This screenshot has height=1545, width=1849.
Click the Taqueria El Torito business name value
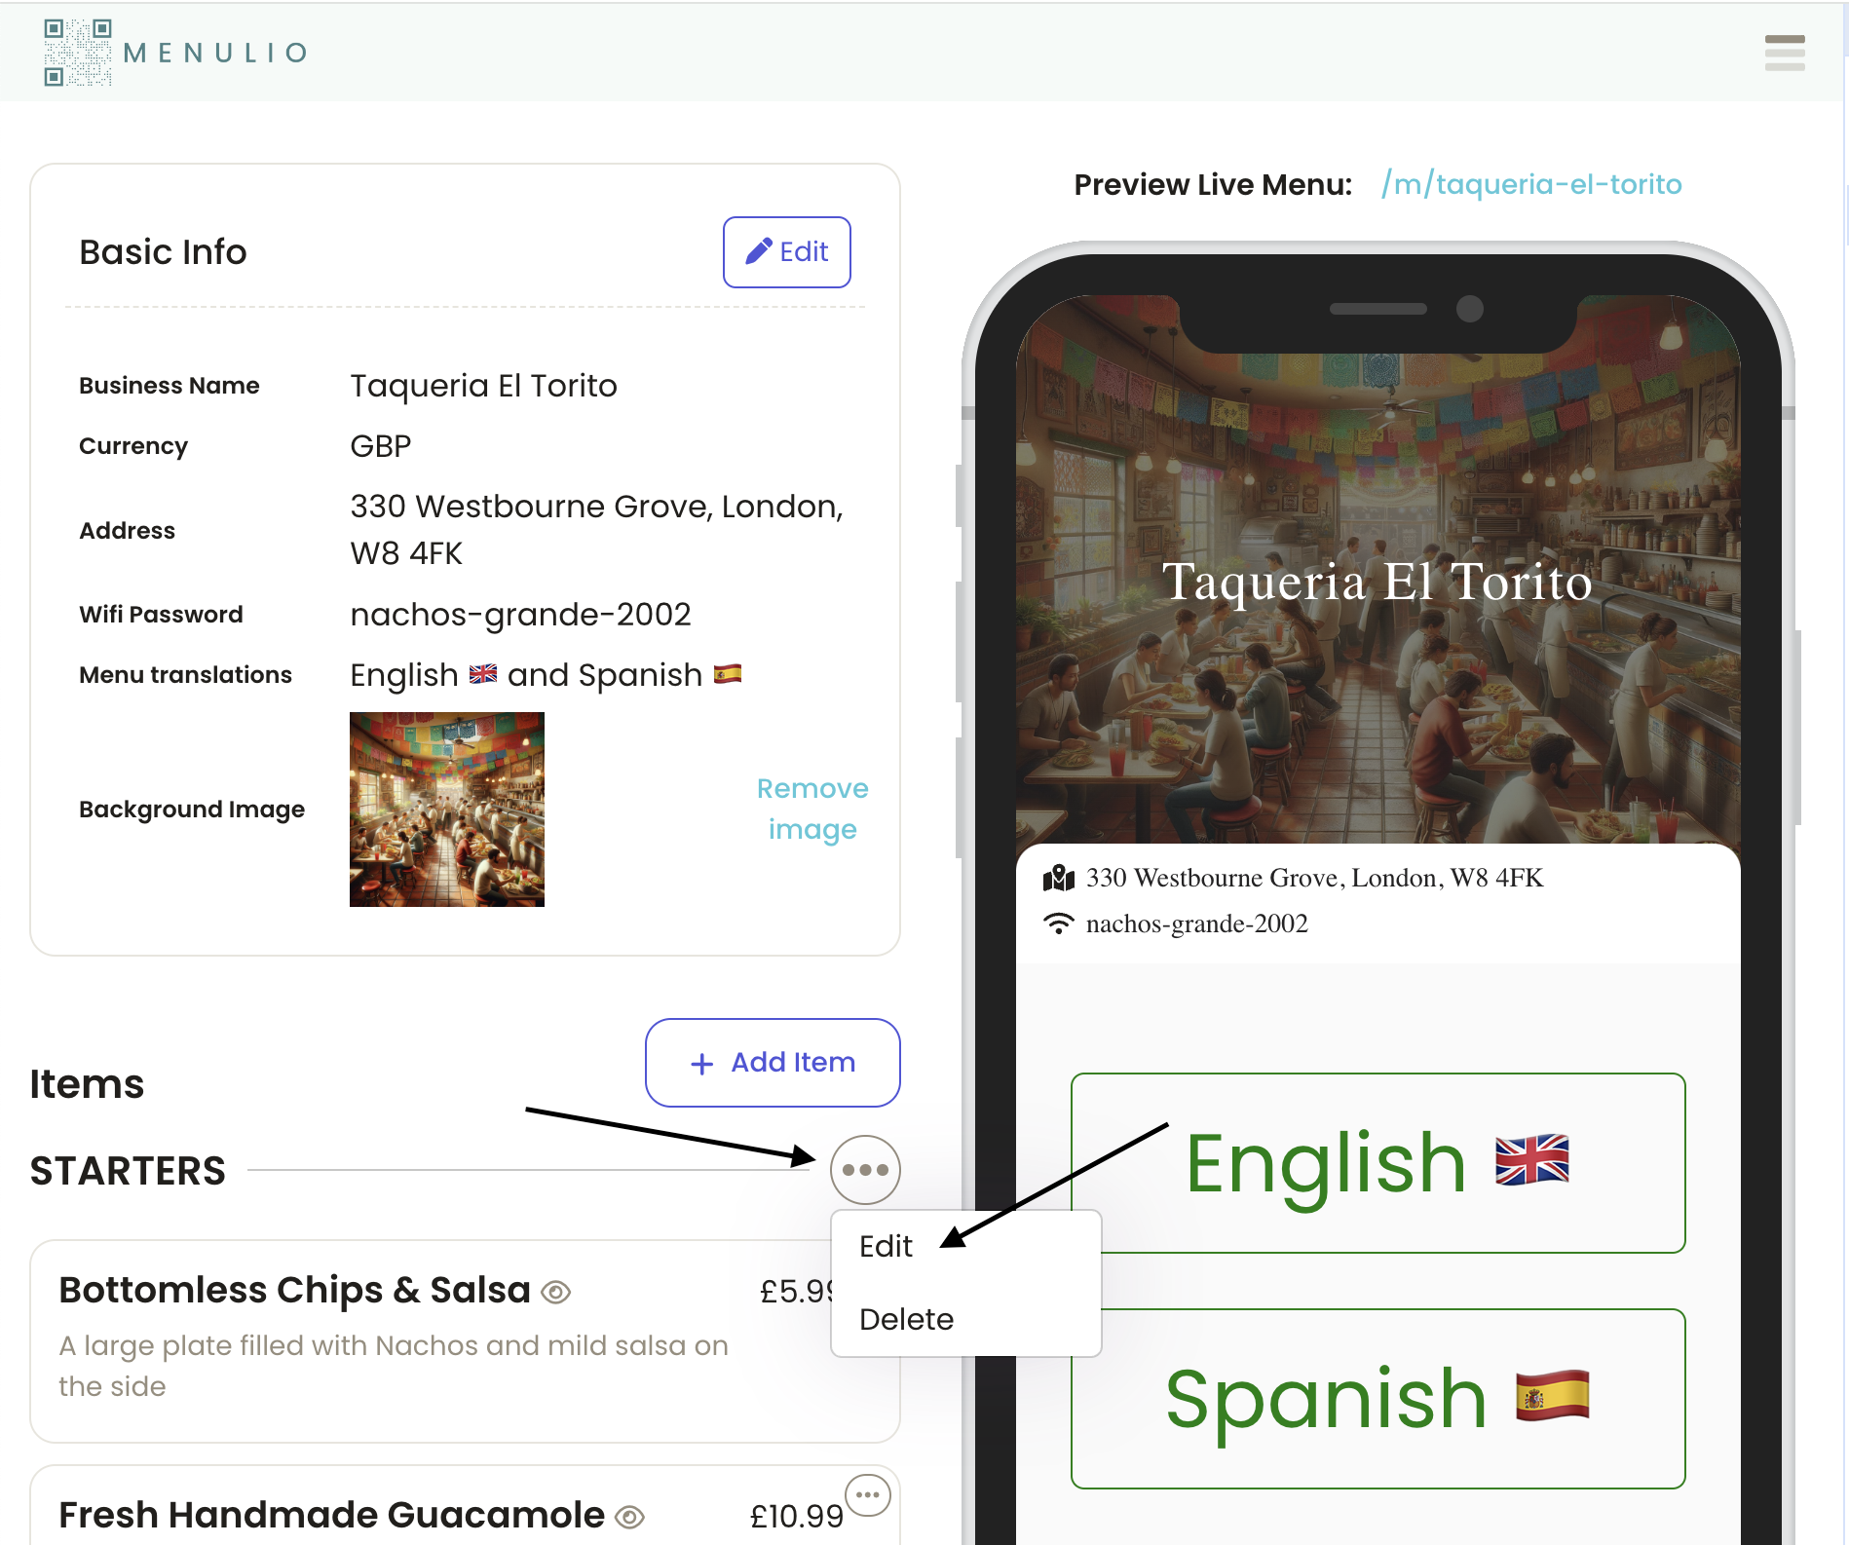[x=483, y=387]
